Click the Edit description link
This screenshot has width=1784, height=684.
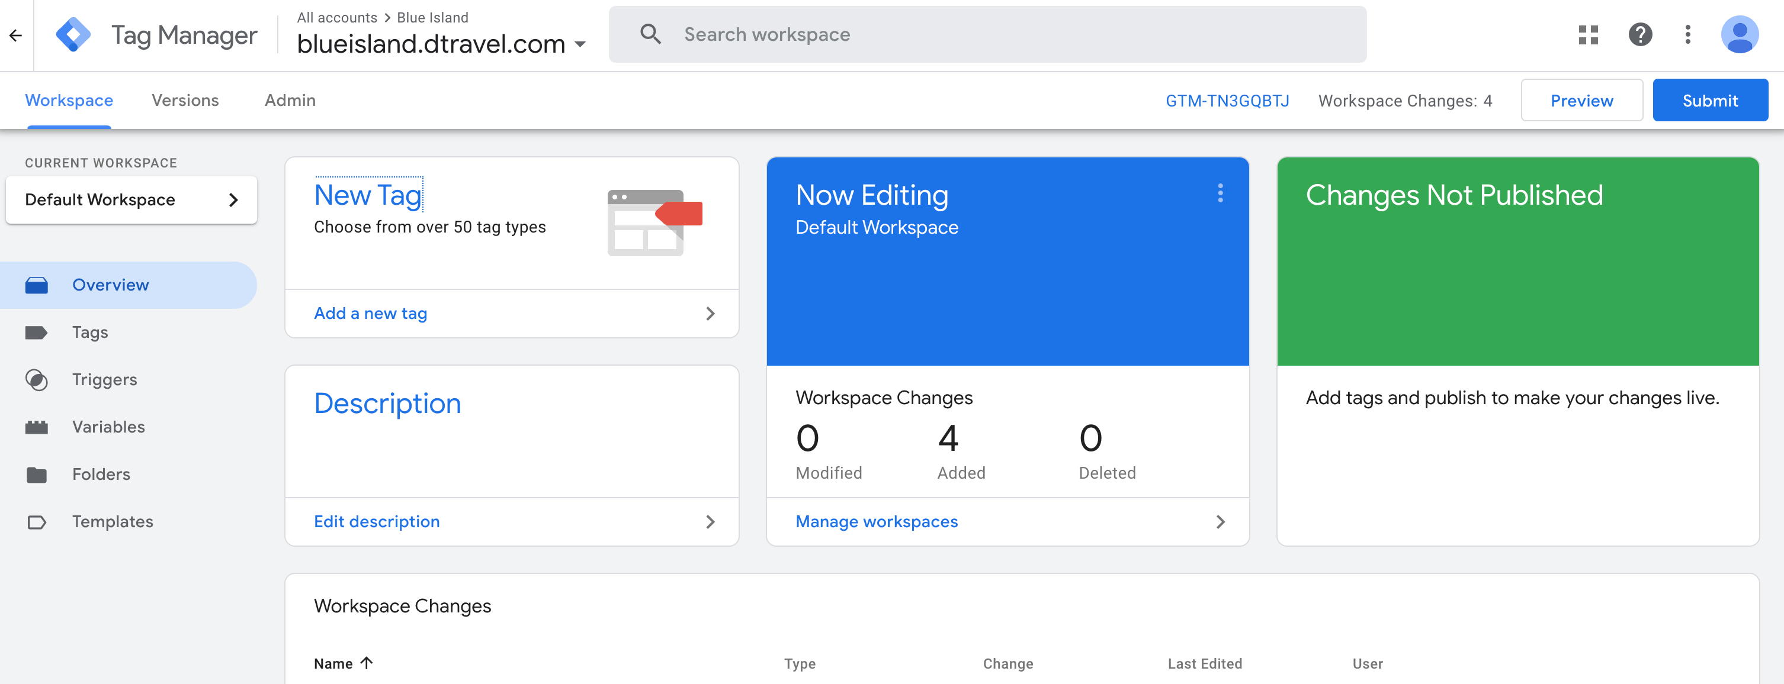[x=377, y=521]
